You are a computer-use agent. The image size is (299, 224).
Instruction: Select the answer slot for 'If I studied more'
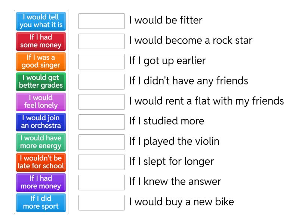[102, 122]
